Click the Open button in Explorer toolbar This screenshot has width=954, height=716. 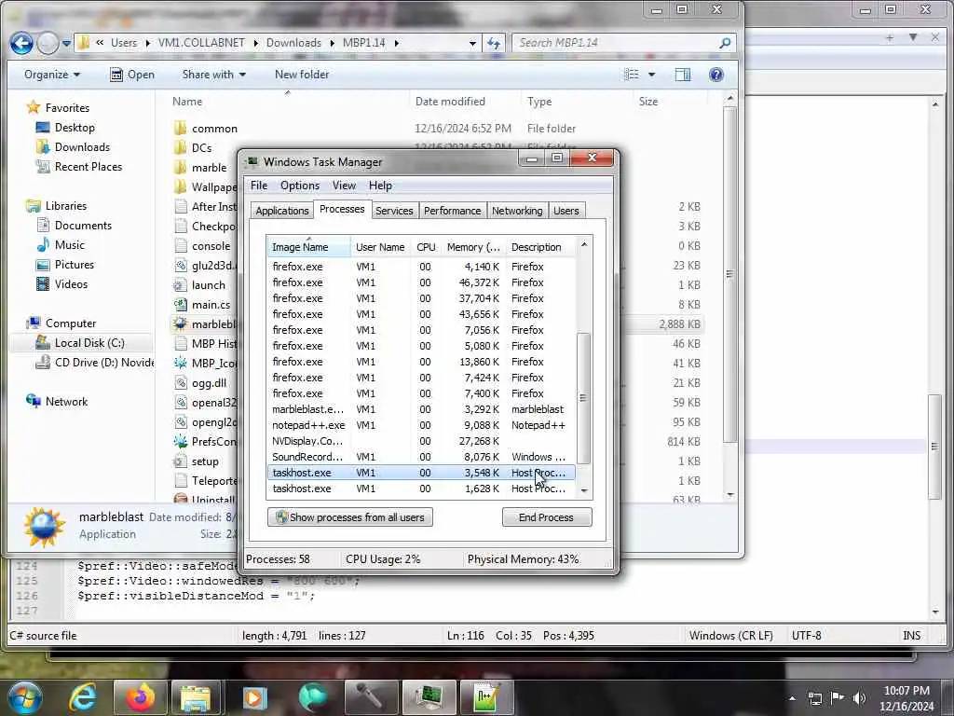click(x=132, y=75)
